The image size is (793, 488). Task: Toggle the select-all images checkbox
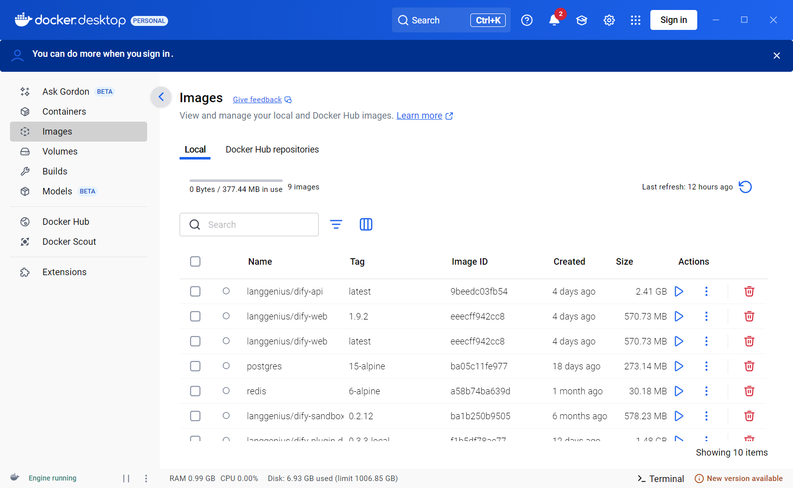pyautogui.click(x=196, y=262)
